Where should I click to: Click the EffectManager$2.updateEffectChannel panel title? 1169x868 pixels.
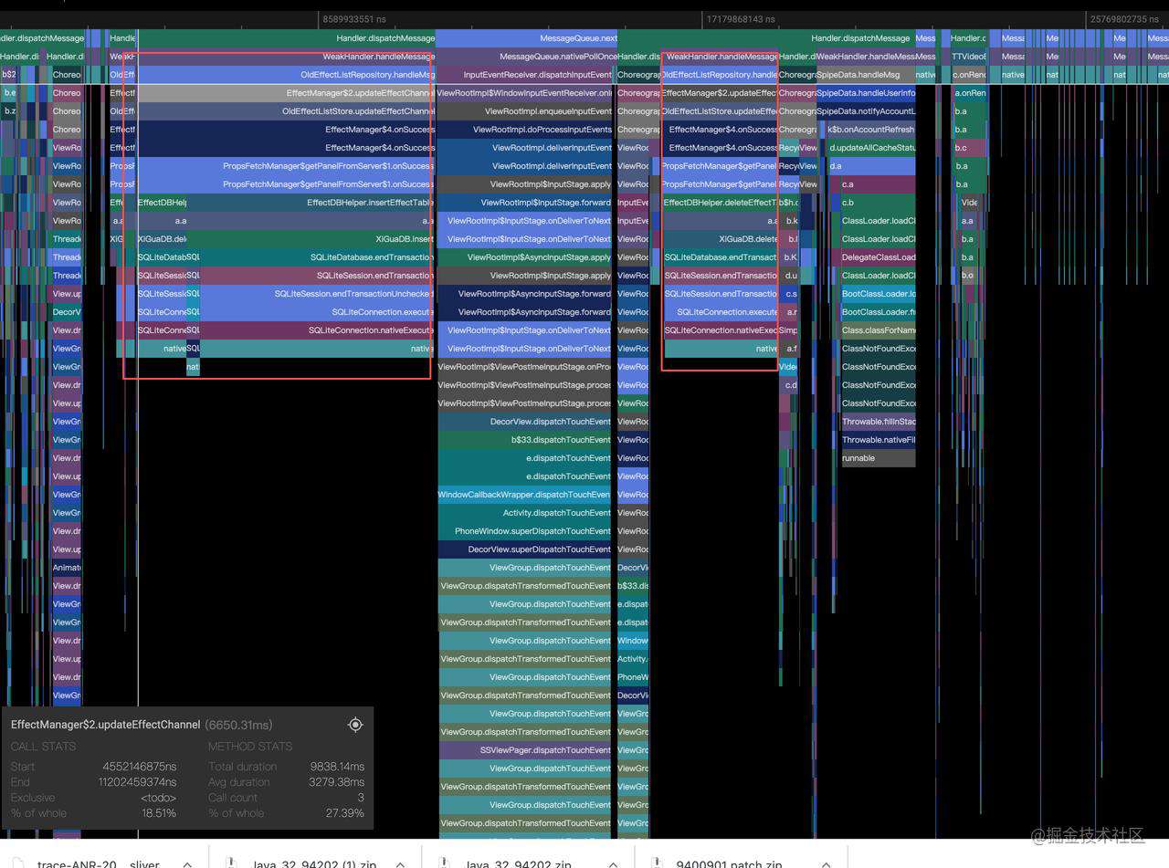pos(105,725)
